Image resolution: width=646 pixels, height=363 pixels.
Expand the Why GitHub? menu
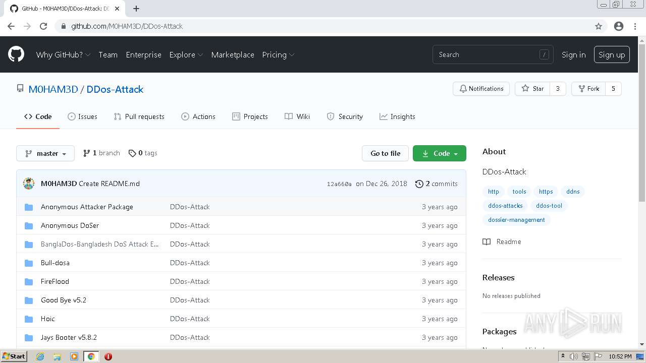(x=63, y=54)
